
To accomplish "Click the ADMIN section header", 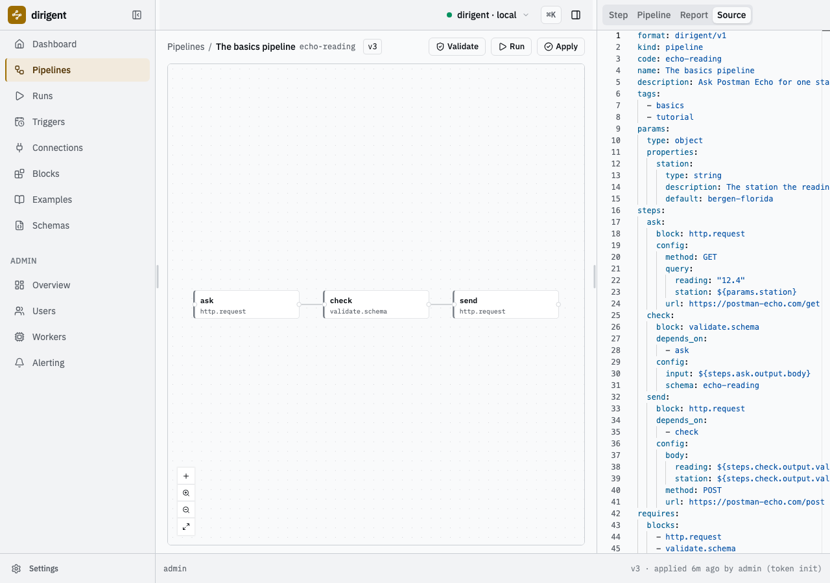I will pyautogui.click(x=23, y=261).
